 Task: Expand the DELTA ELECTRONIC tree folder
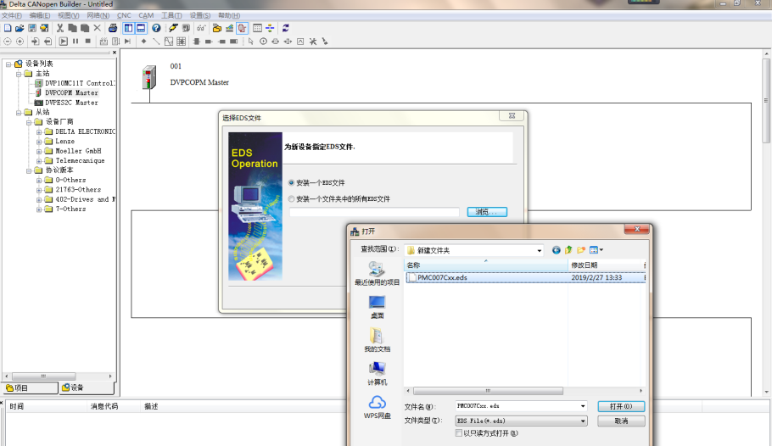click(39, 132)
